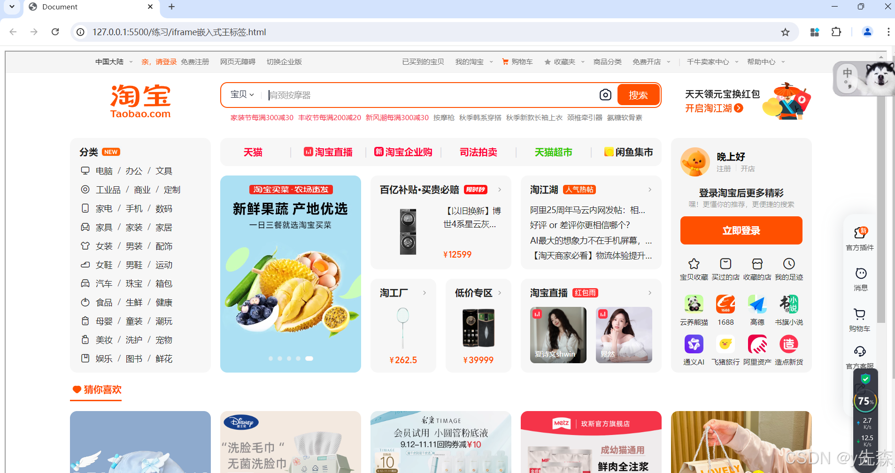Screen dimensions: 895x473
Task: Open the ¥39999 phone in 低价专区
Action: 478,328
